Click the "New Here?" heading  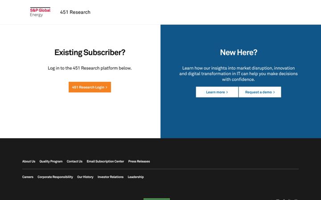tap(239, 52)
